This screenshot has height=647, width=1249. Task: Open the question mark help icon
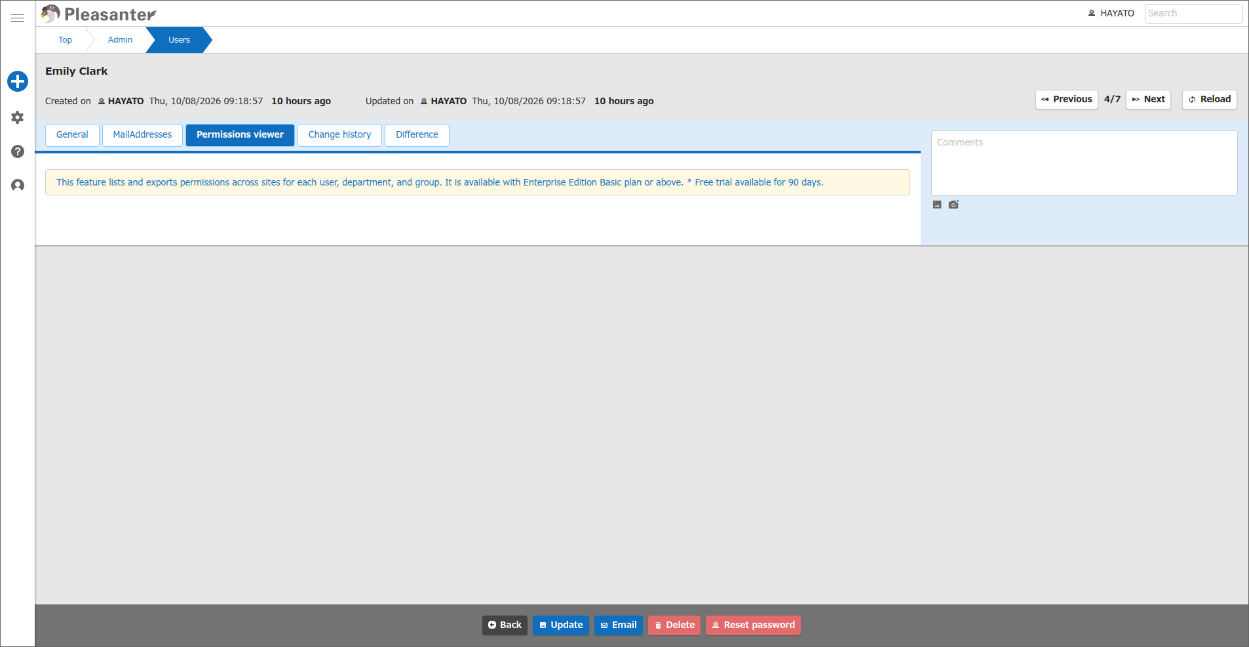[x=18, y=151]
